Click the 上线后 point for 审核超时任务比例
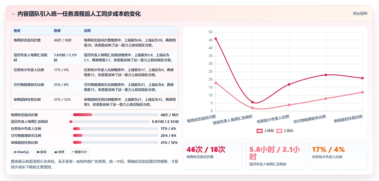The image size is (379, 181). 362,92
